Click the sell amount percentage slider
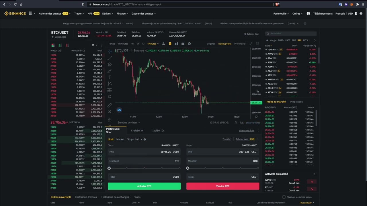Screen dimensions: 367x206 click(223, 168)
